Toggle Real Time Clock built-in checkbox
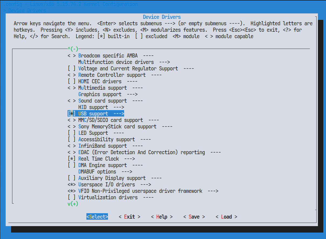This screenshot has width=326, height=239. coord(72,159)
